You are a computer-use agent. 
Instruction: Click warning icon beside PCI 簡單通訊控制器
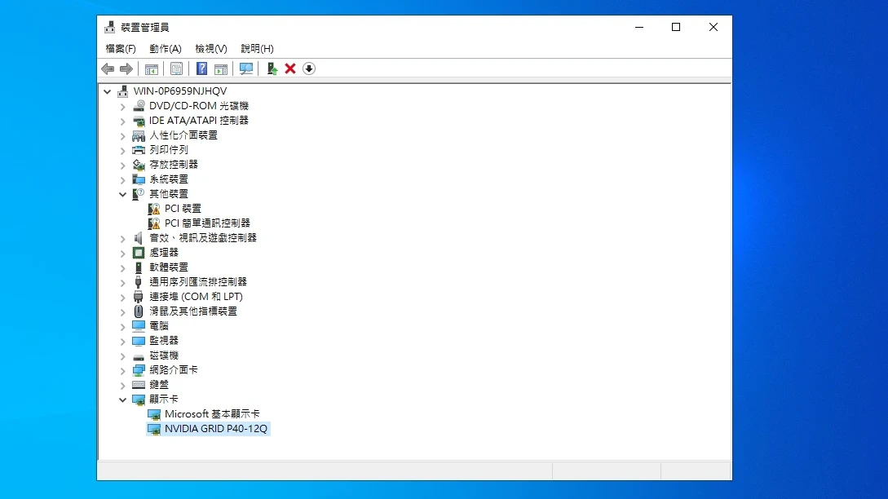(154, 223)
